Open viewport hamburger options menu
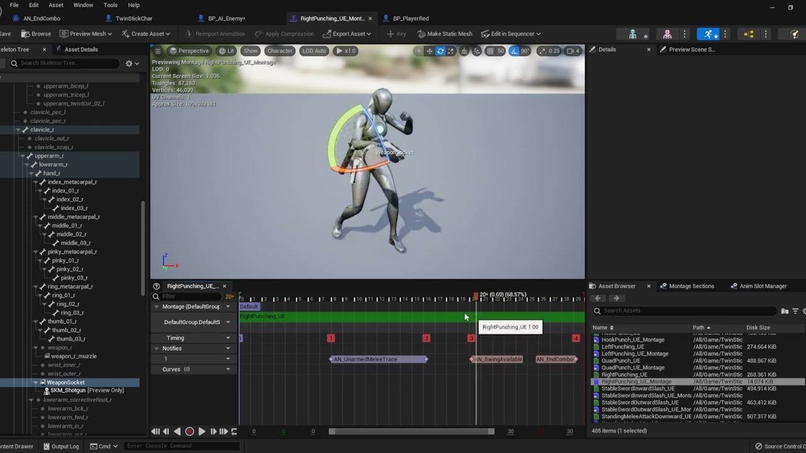This screenshot has height=453, width=806. pos(158,51)
